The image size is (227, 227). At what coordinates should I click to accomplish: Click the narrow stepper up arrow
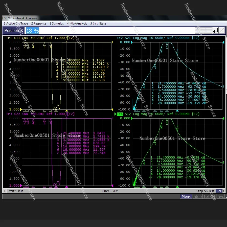(197, 29)
